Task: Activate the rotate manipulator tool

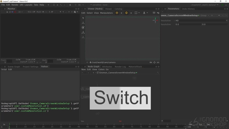Action: coord(83,28)
